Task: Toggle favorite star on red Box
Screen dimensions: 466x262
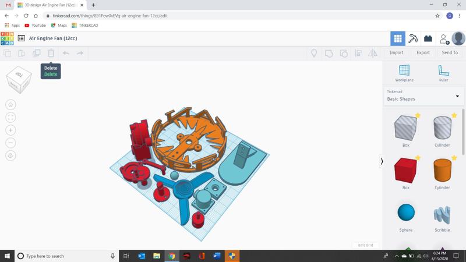Action: (418, 158)
